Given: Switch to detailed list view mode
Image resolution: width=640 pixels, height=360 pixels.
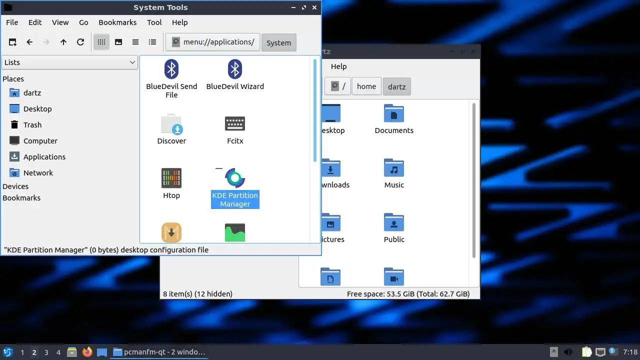Looking at the screenshot, I should pos(152,42).
